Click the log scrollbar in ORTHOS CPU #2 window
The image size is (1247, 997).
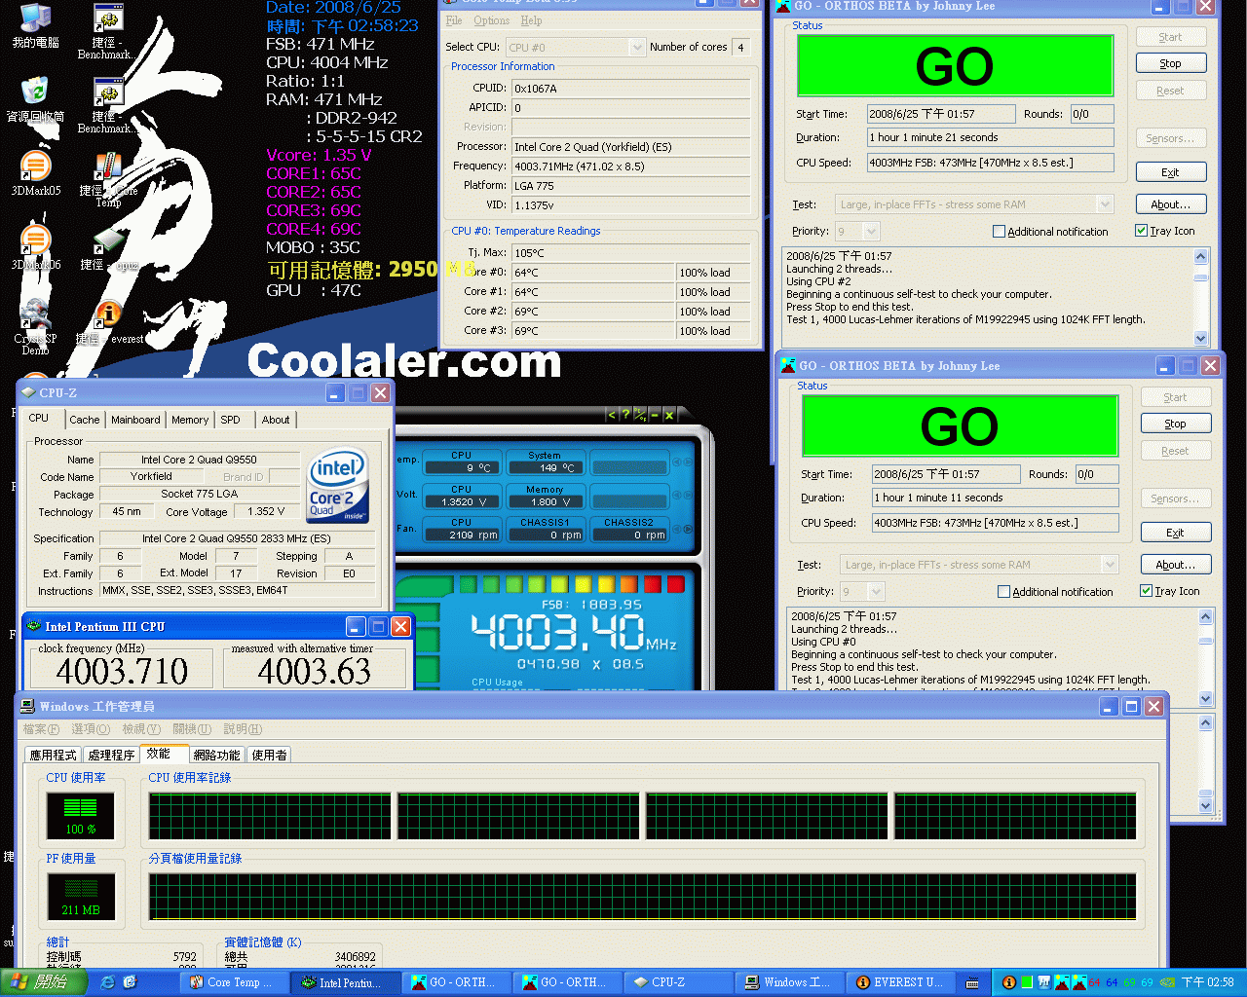(x=1200, y=297)
